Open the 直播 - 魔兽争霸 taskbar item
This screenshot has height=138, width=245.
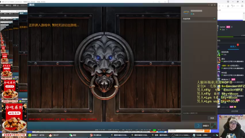point(160,135)
